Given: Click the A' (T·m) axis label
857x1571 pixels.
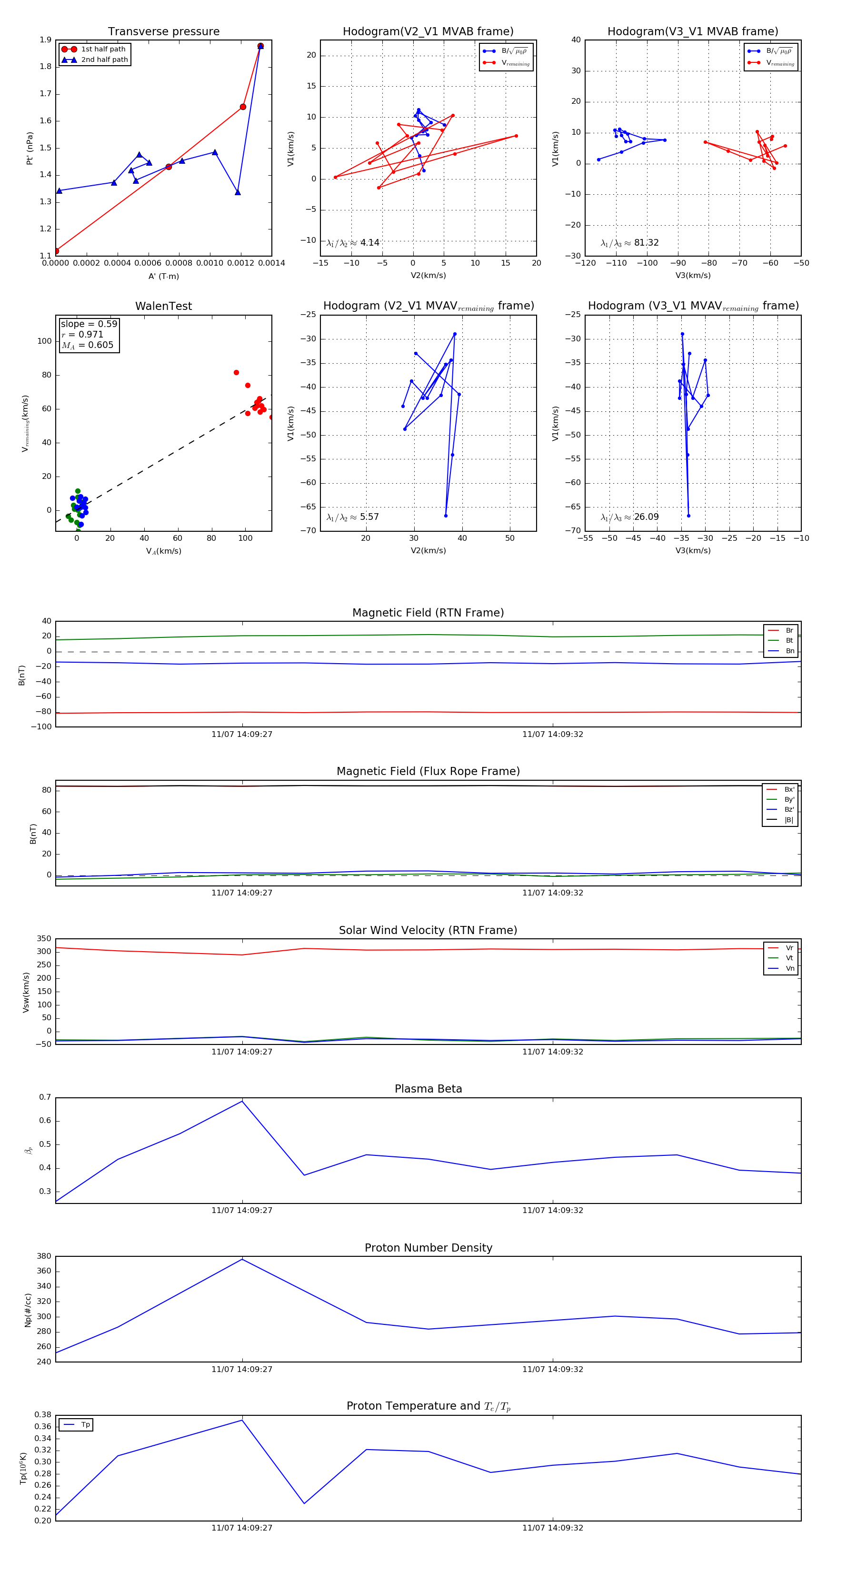Looking at the screenshot, I should tap(163, 276).
